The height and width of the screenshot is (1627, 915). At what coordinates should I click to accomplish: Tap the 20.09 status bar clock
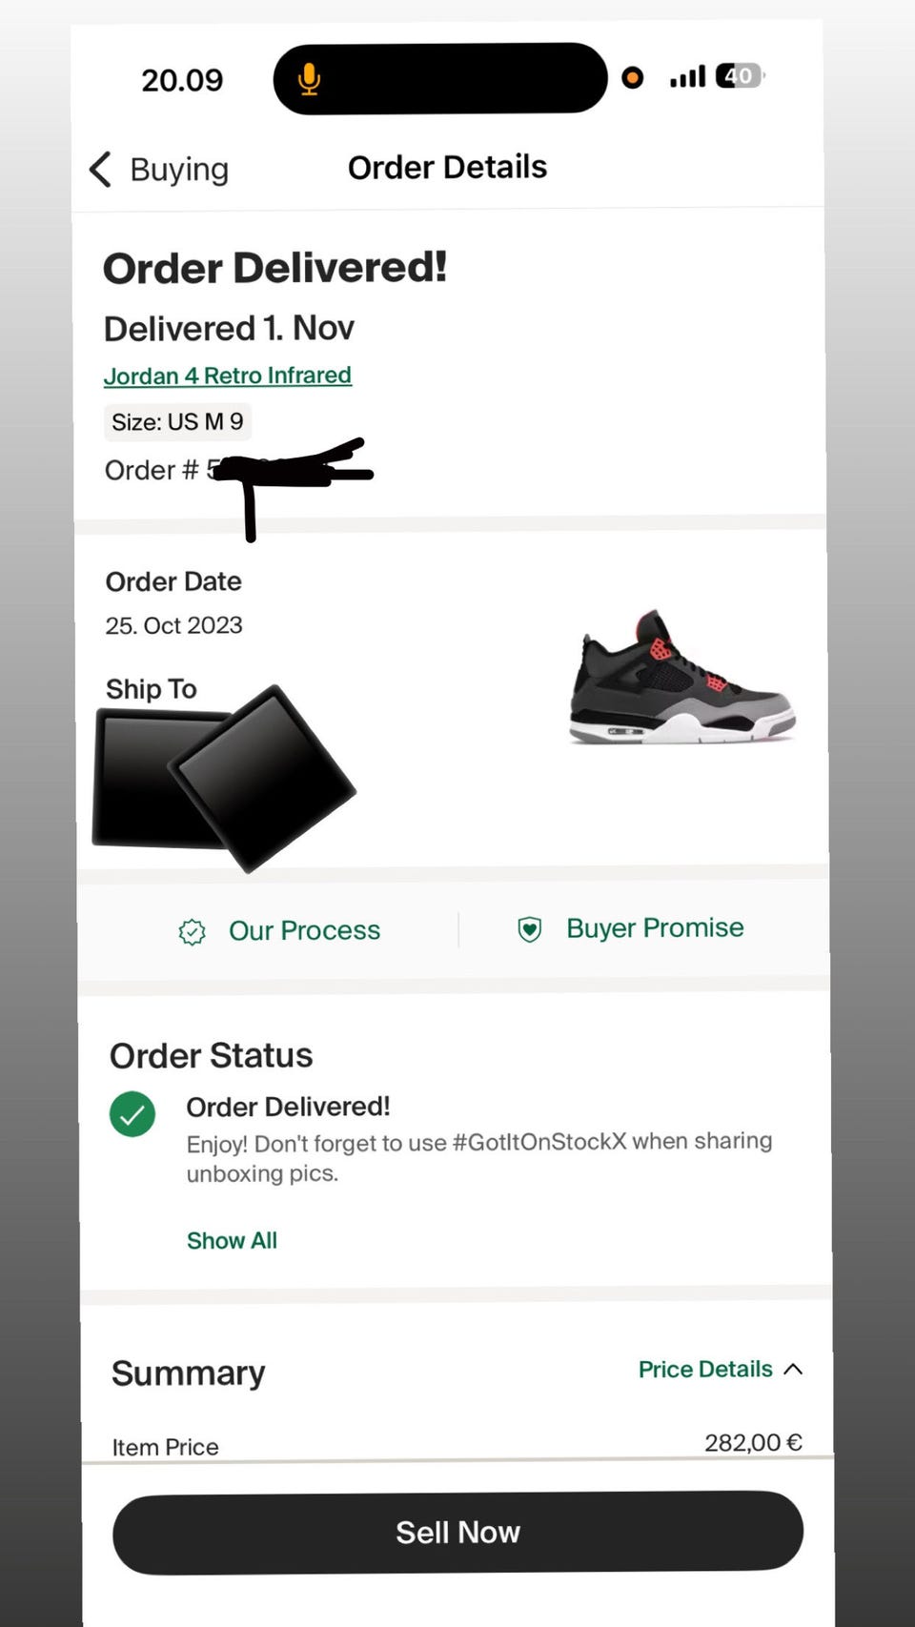182,80
